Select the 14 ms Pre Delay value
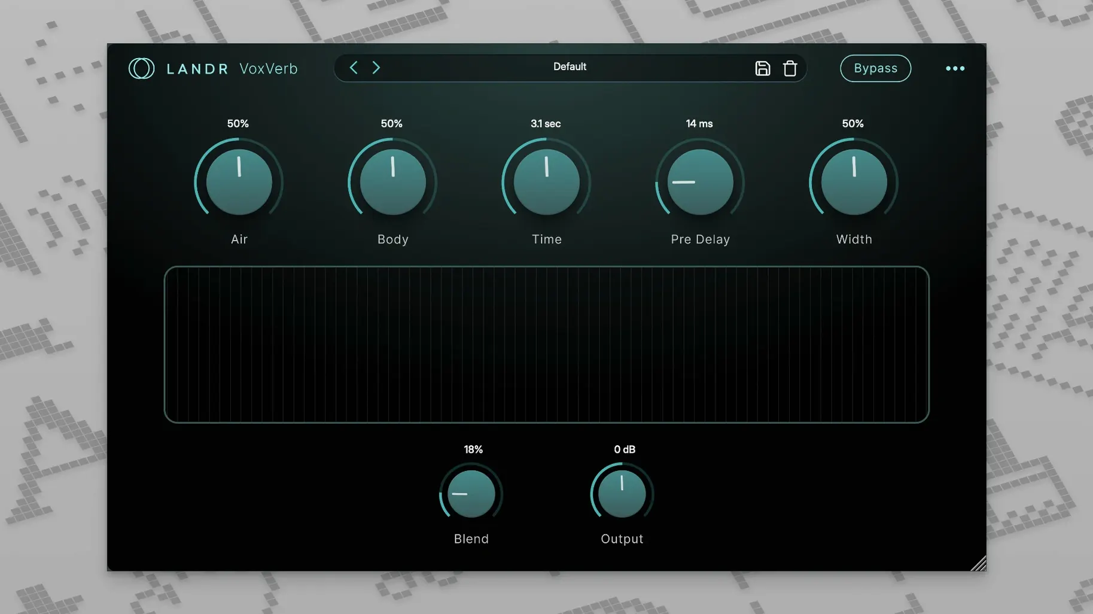1093x614 pixels. (x=699, y=124)
